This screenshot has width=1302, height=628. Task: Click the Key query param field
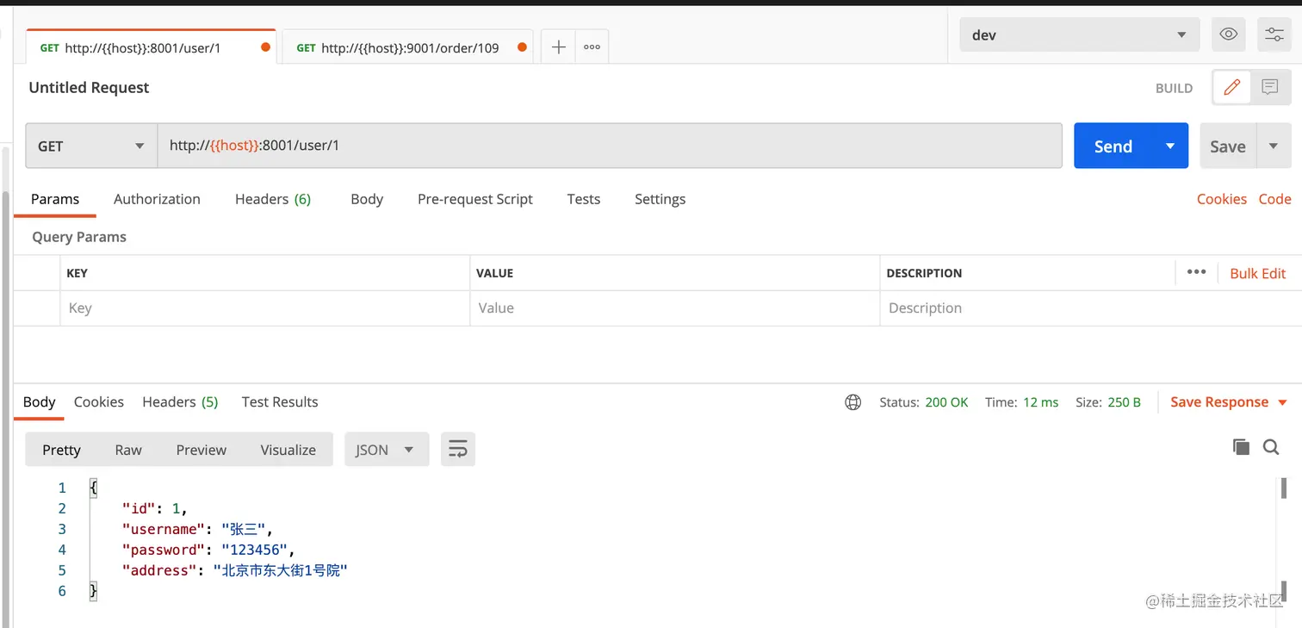click(264, 308)
